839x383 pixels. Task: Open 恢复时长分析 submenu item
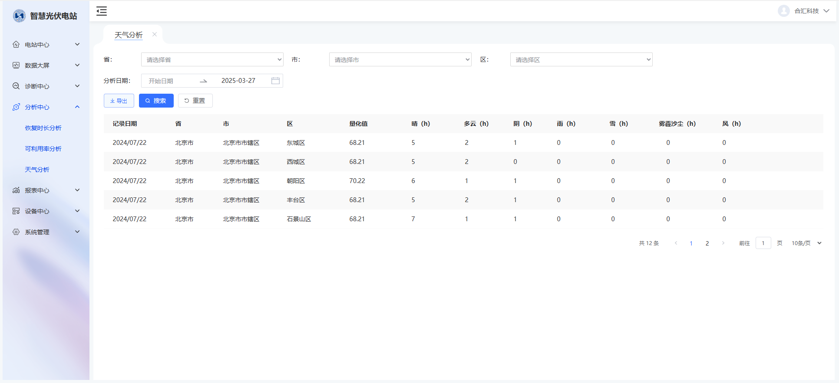(43, 128)
